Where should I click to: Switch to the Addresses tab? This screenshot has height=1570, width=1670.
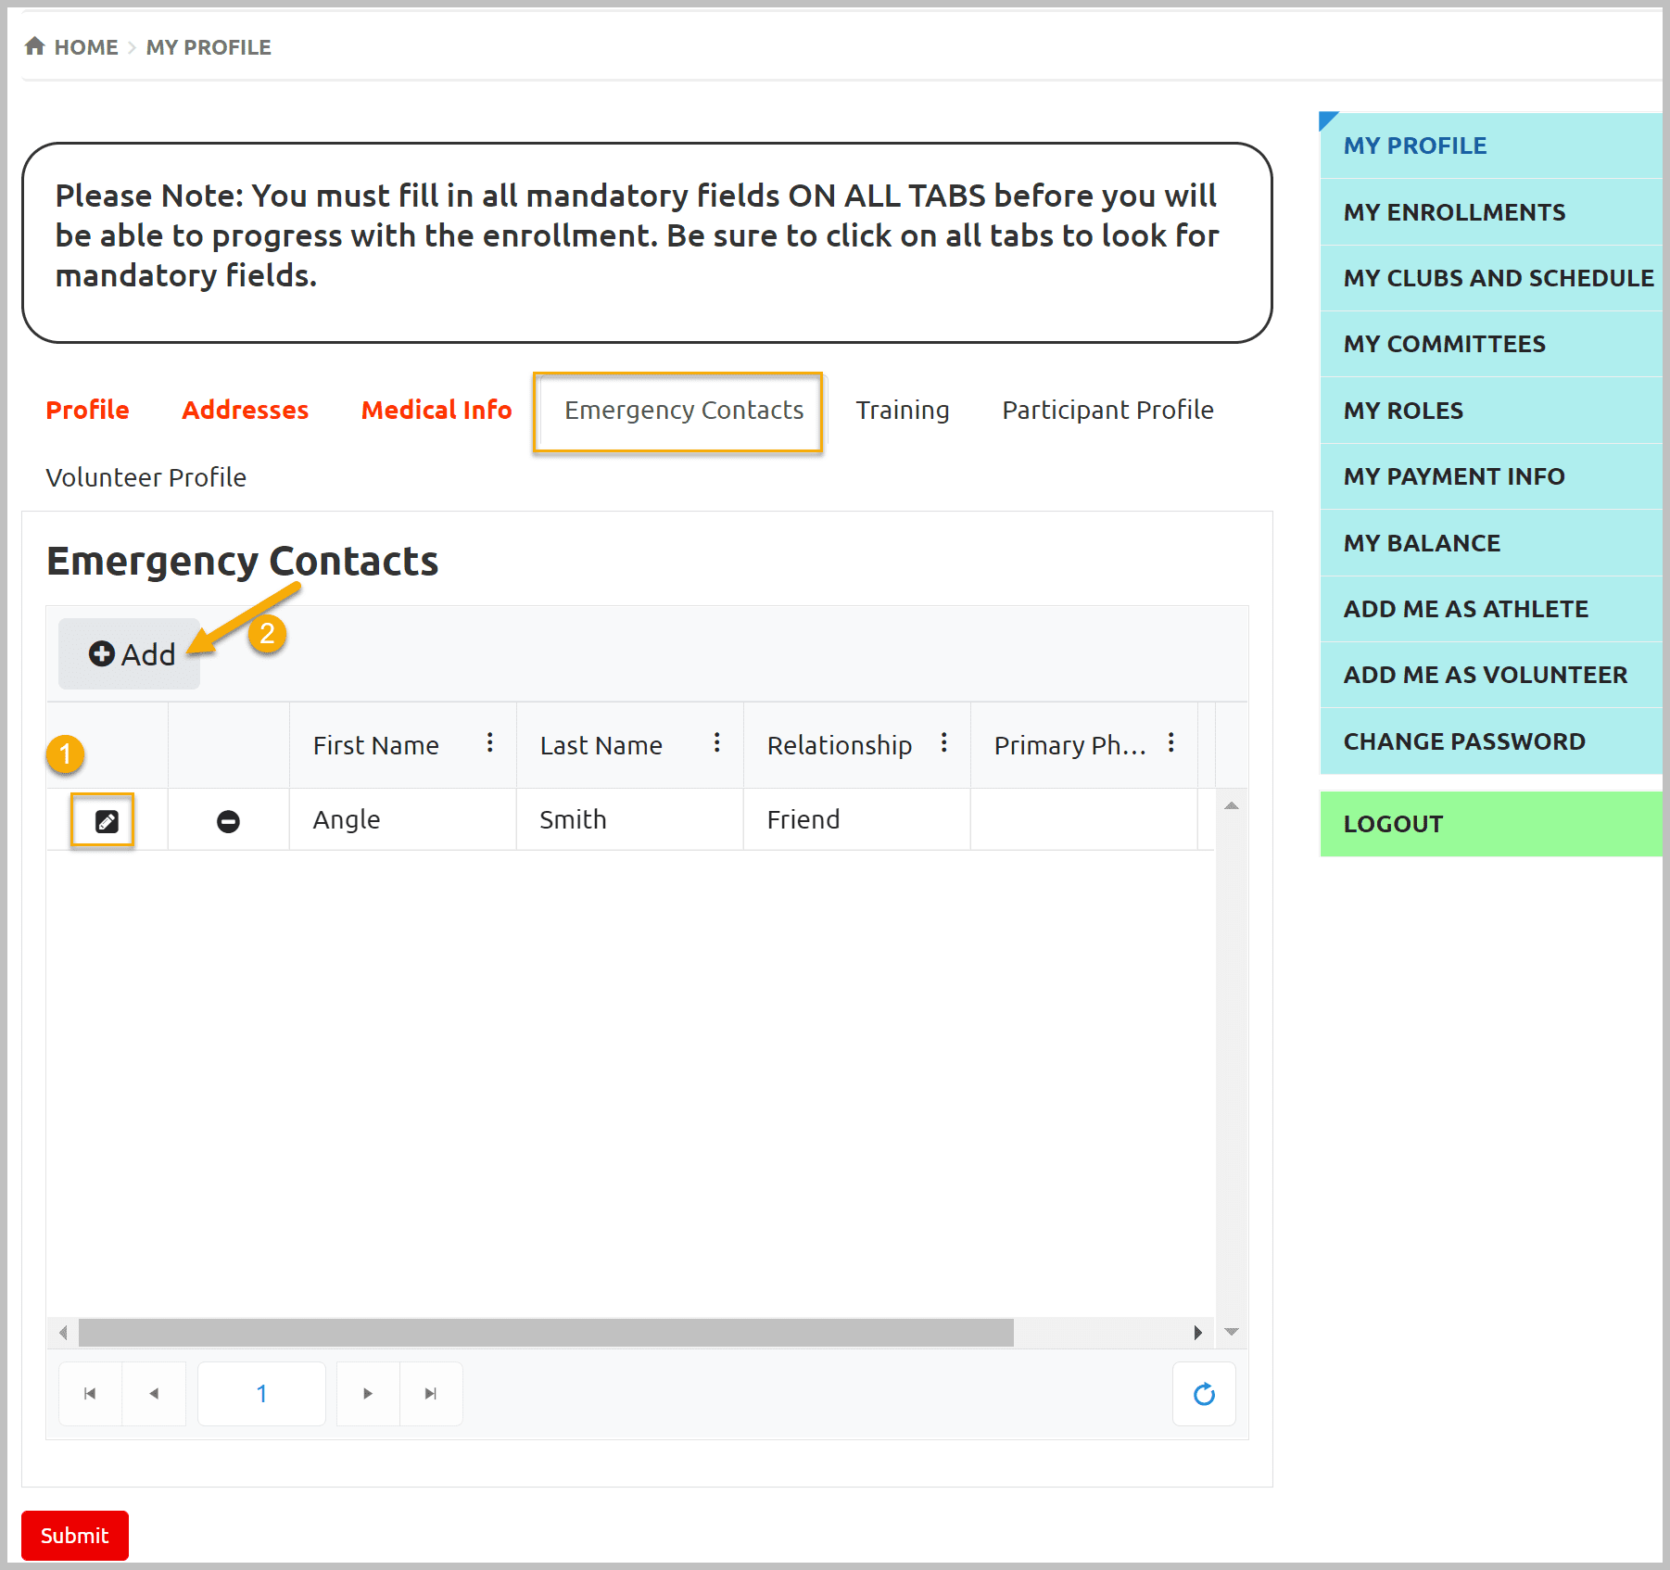point(245,410)
